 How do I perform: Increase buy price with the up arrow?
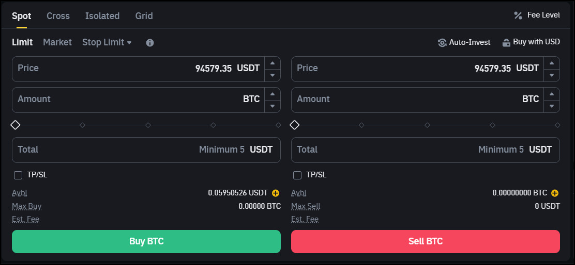click(273, 63)
